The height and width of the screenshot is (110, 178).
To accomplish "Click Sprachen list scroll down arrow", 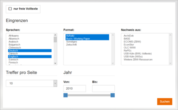I will click(x=55, y=63).
